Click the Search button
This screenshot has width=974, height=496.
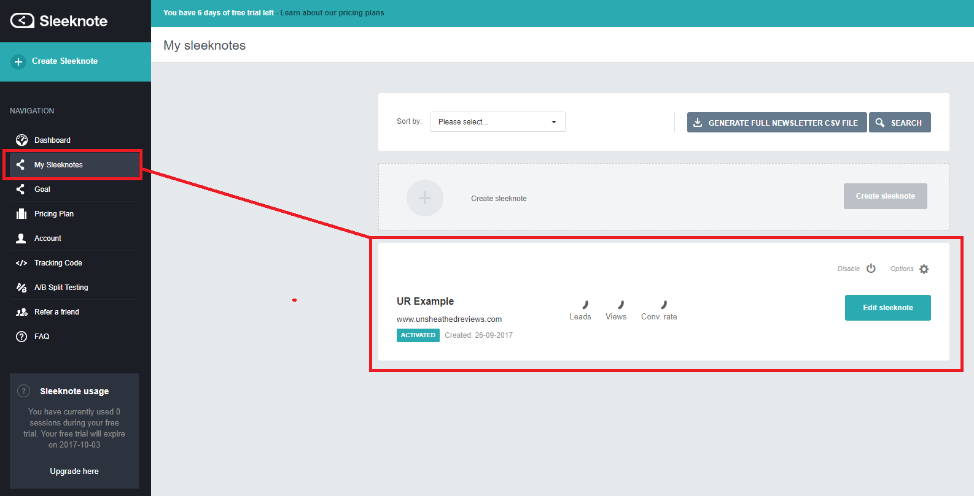pyautogui.click(x=900, y=123)
